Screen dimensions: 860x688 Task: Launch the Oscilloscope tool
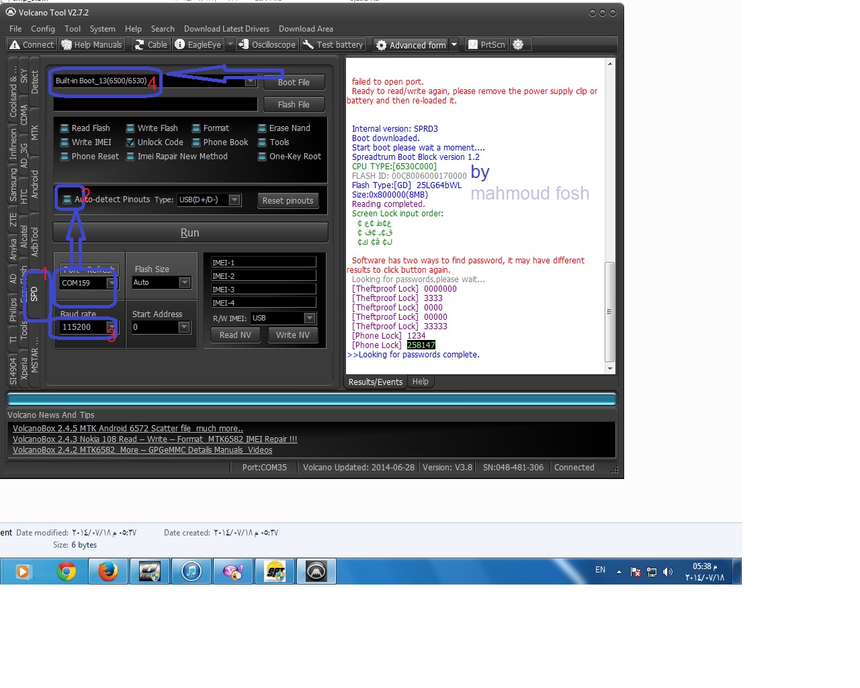(x=267, y=45)
